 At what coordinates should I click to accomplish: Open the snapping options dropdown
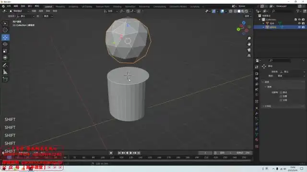pyautogui.click(x=133, y=11)
